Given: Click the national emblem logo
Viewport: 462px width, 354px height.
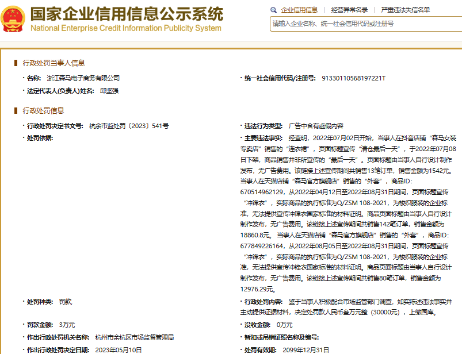Looking at the screenshot, I should (13, 18).
